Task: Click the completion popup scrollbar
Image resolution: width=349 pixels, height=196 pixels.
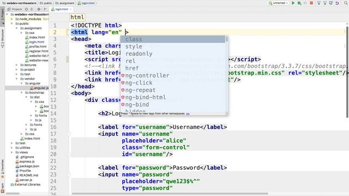Action: (227, 39)
